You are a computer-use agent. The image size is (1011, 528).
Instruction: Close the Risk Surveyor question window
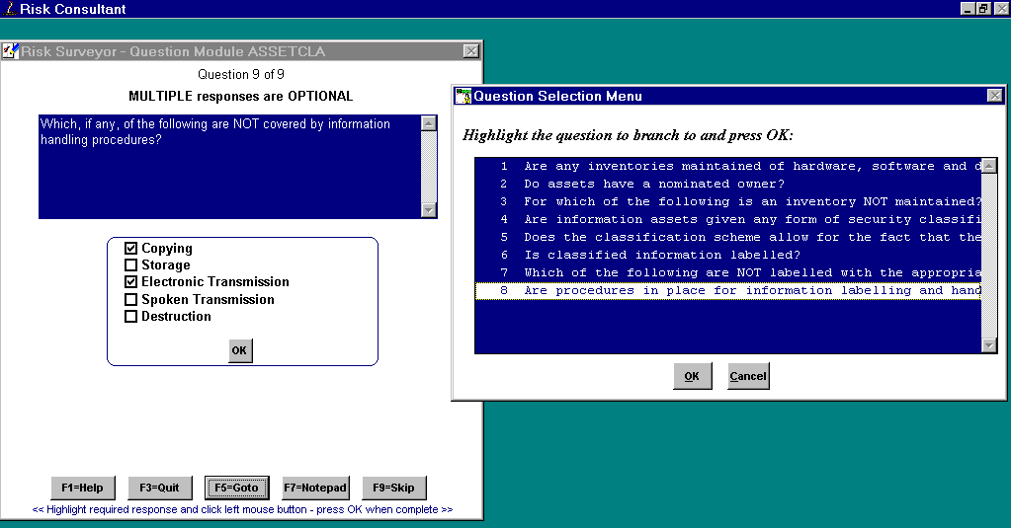click(x=471, y=51)
